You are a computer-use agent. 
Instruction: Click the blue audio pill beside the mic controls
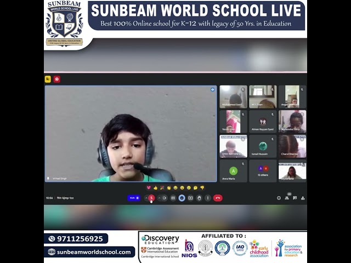[134, 198]
